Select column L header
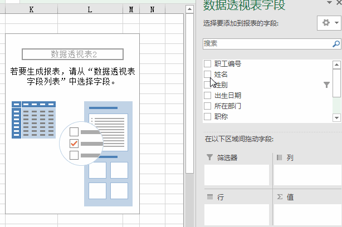This screenshot has height=227, width=342. pyautogui.click(x=90, y=9)
